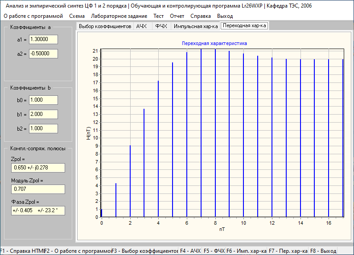Click 'F7 - Пер. хар-ка' status item
Image resolution: width=354 pixels, height=255 pixels.
click(288, 251)
